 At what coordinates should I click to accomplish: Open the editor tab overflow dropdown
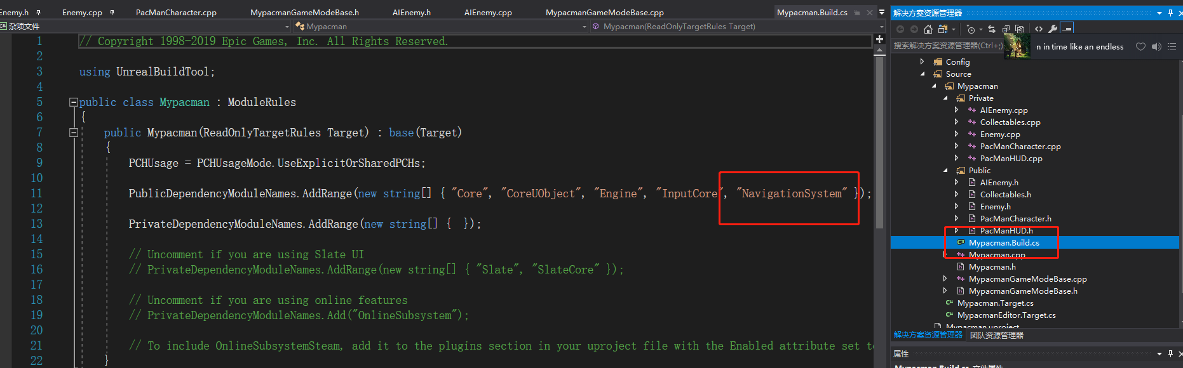[881, 12]
